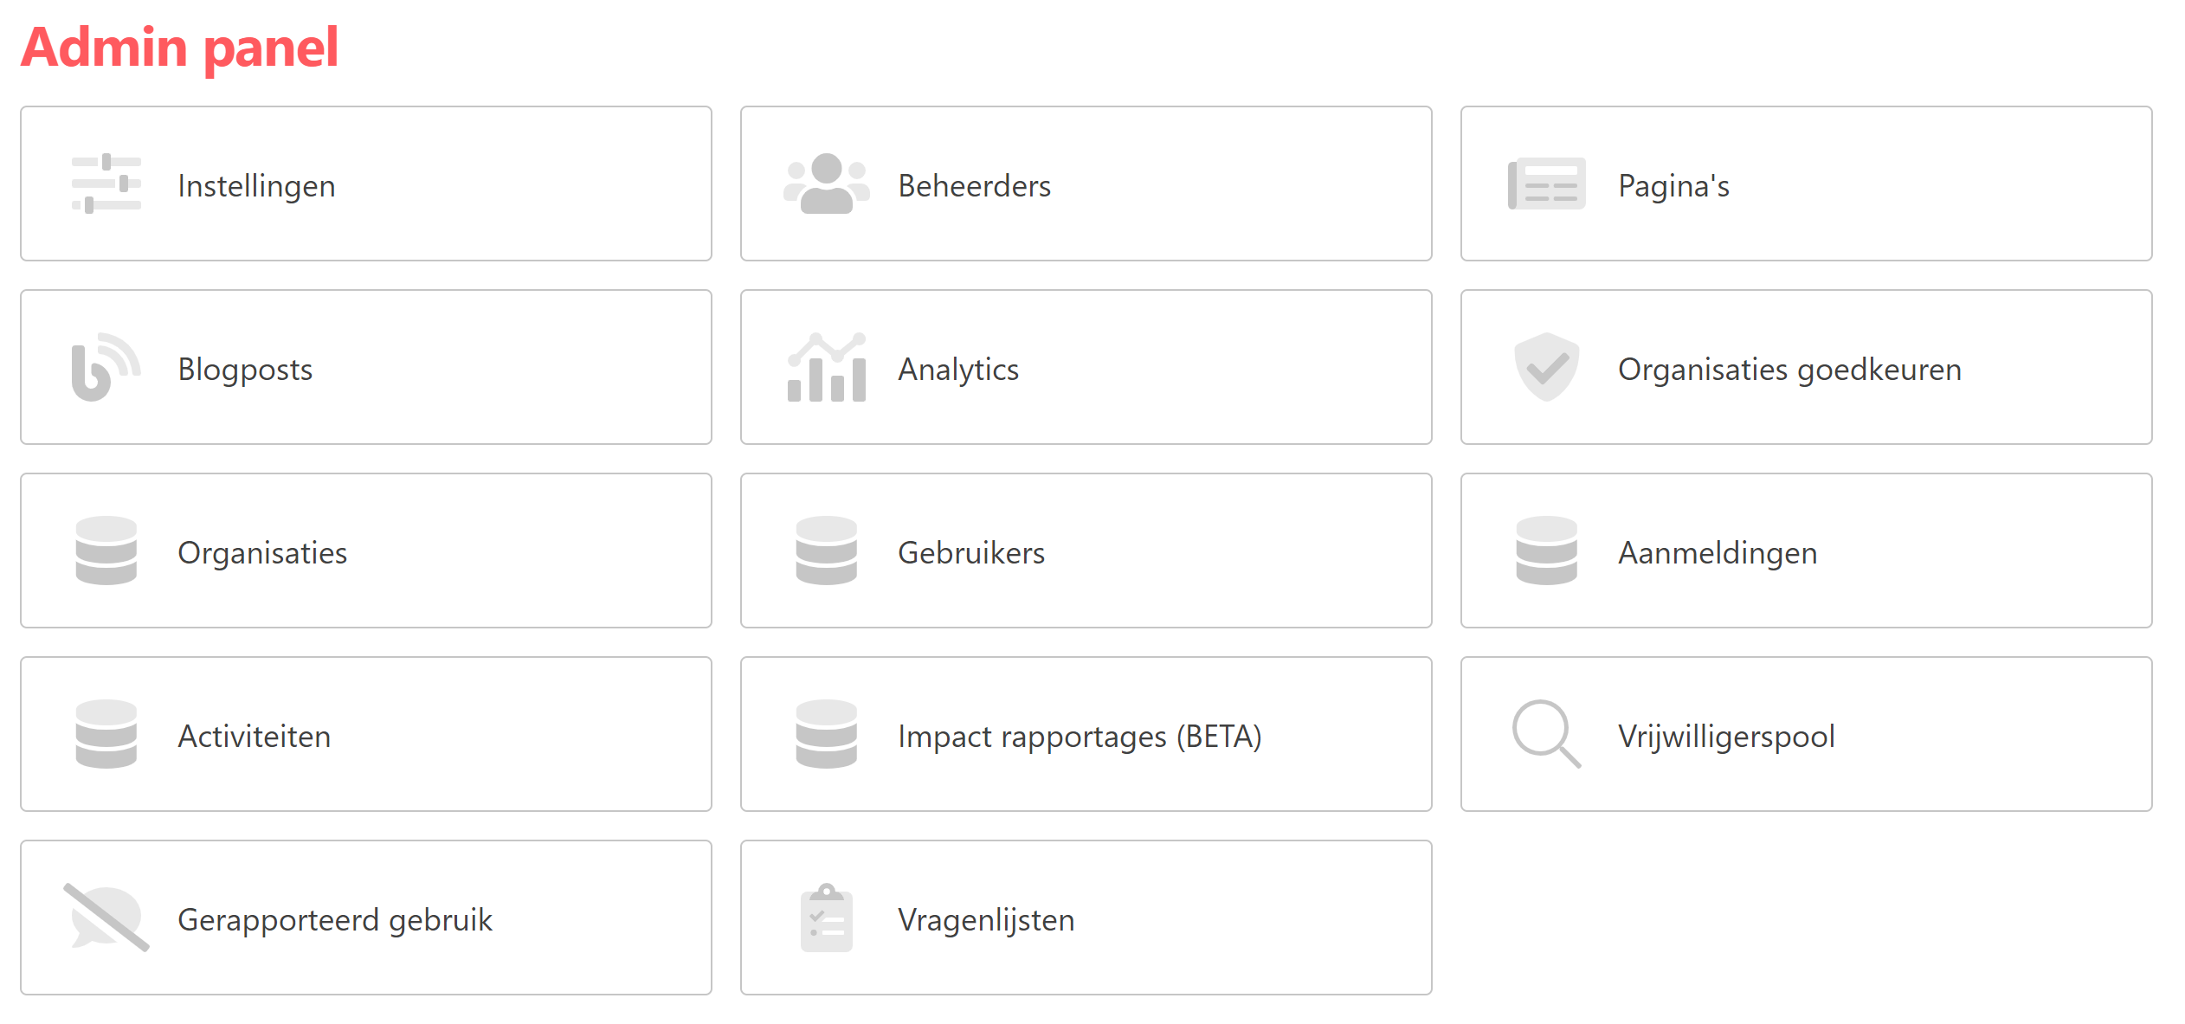Open Gerapporteerd gebruik reports

point(335,920)
